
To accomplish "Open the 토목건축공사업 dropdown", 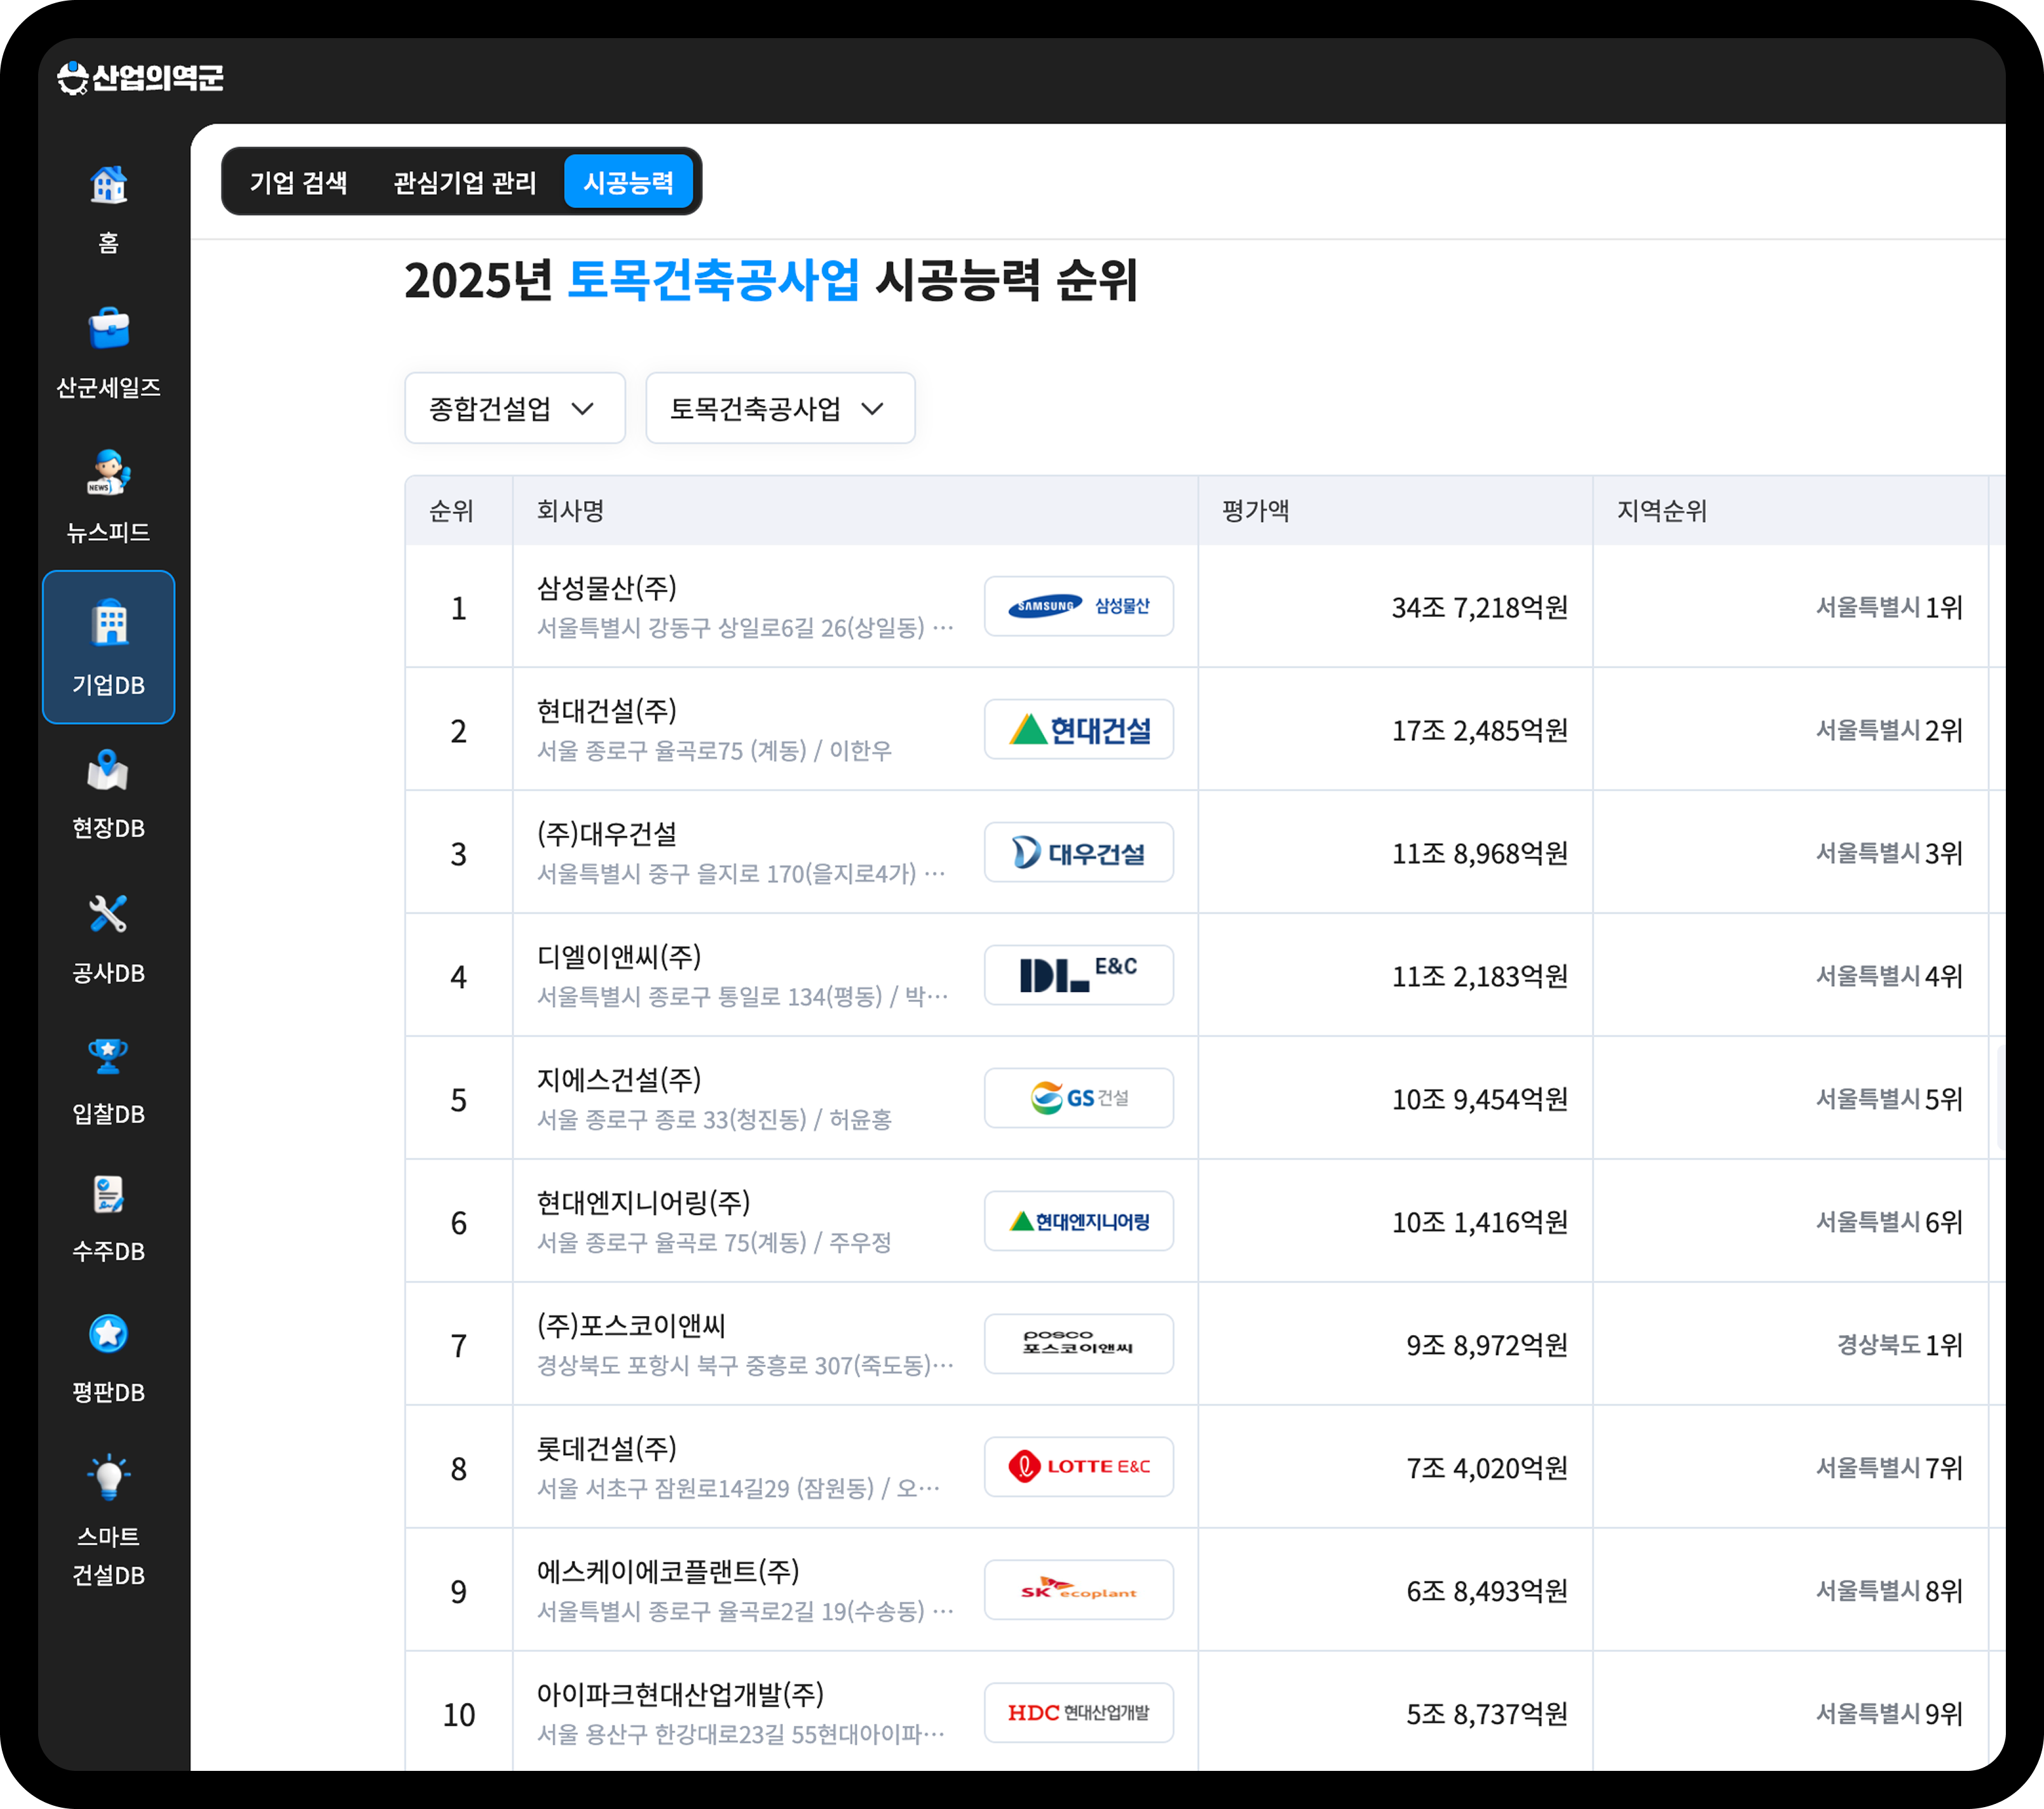I will 780,408.
